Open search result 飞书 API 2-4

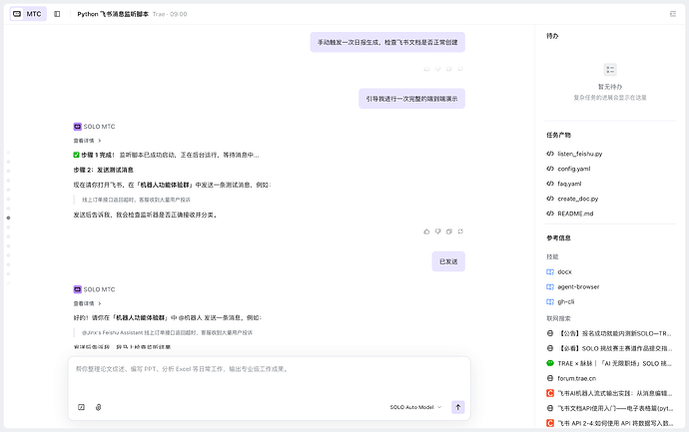(x=615, y=423)
